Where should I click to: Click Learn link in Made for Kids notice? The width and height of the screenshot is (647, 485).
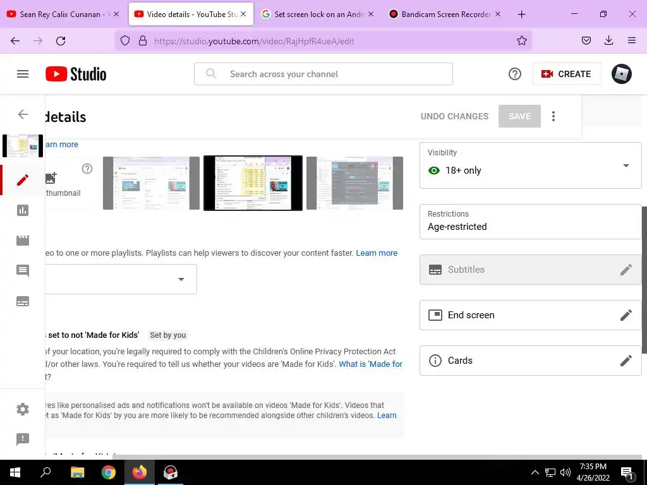pyautogui.click(x=387, y=416)
